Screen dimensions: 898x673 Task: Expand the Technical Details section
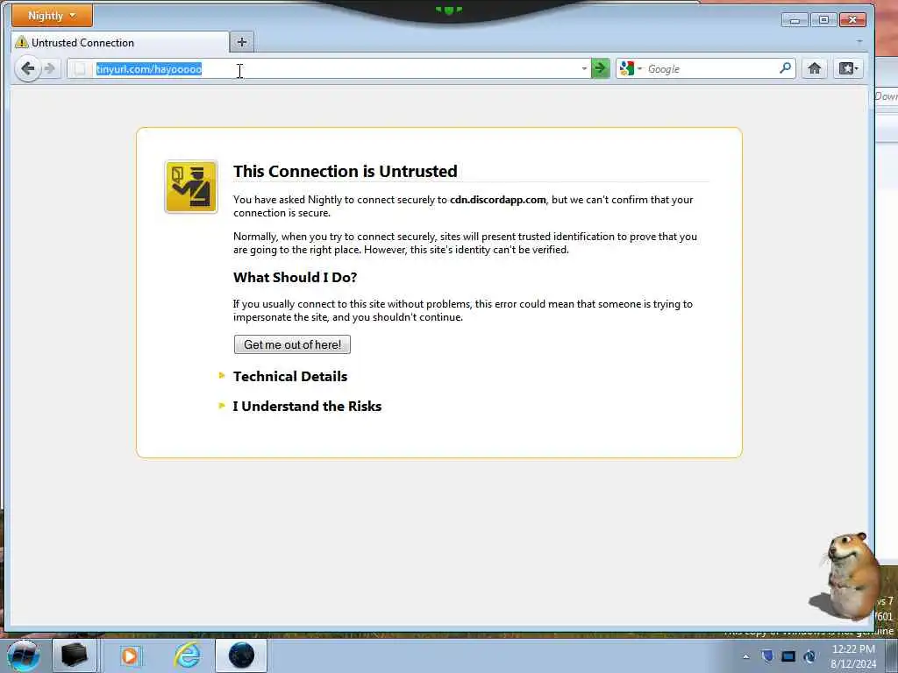pyautogui.click(x=289, y=376)
